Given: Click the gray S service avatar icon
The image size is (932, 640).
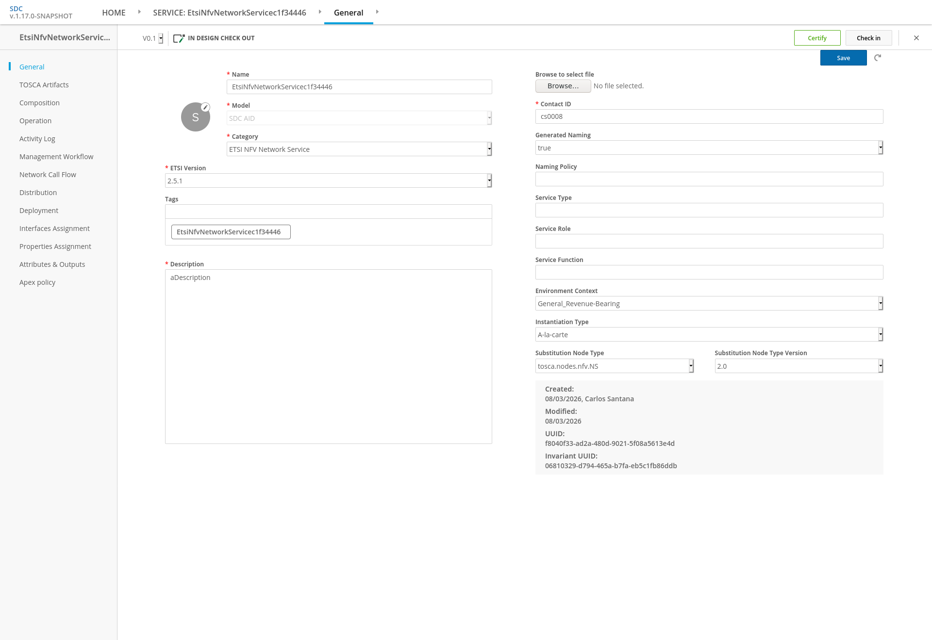Looking at the screenshot, I should (x=196, y=117).
